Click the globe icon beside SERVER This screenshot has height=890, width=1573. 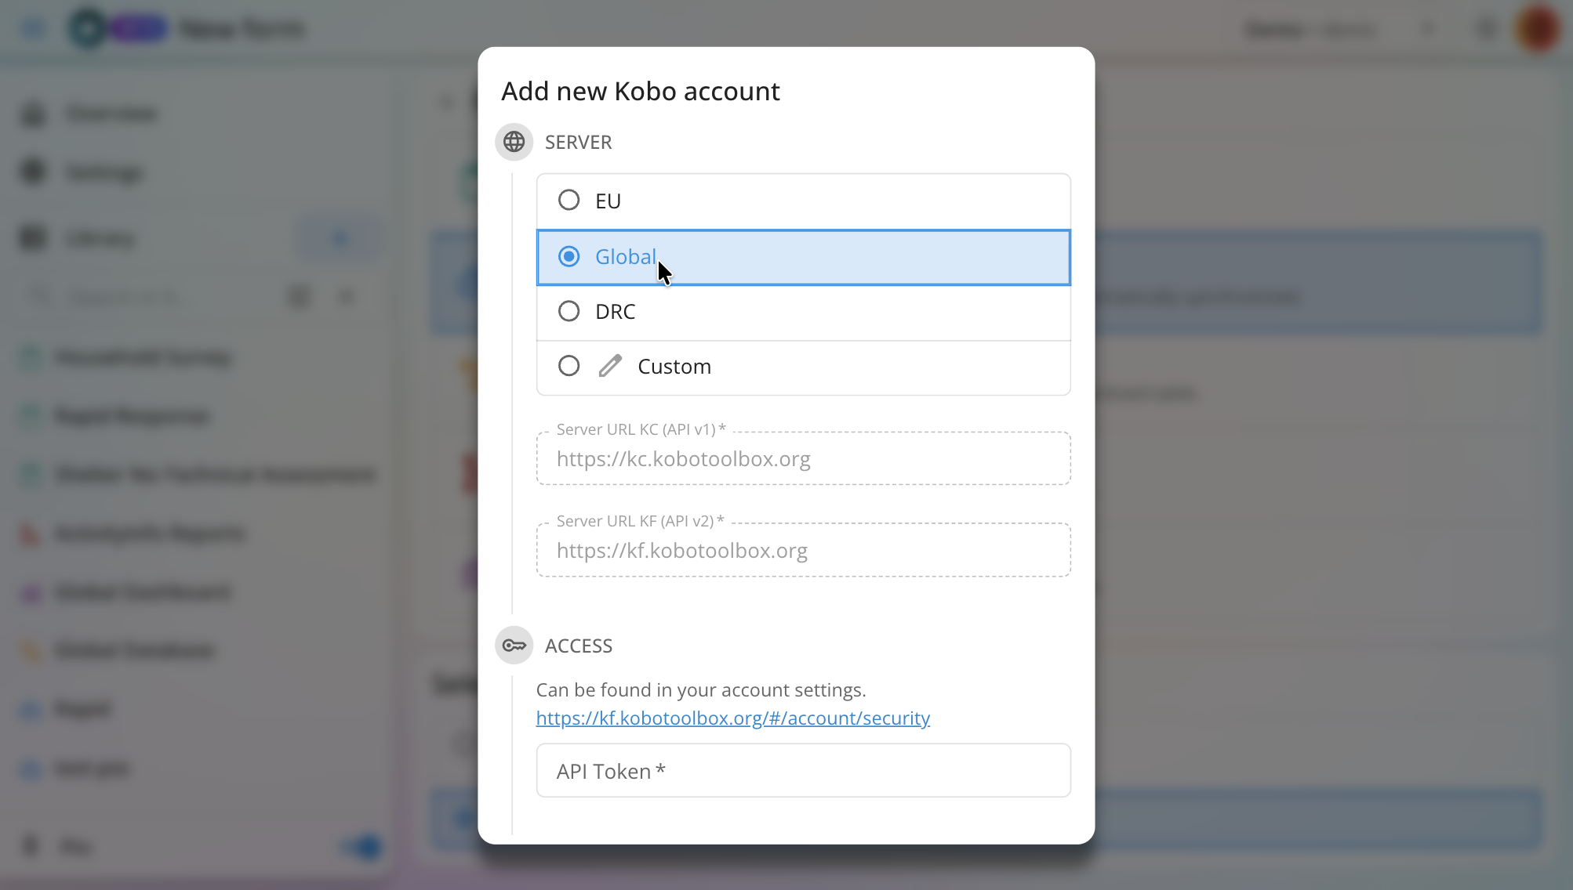coord(514,142)
